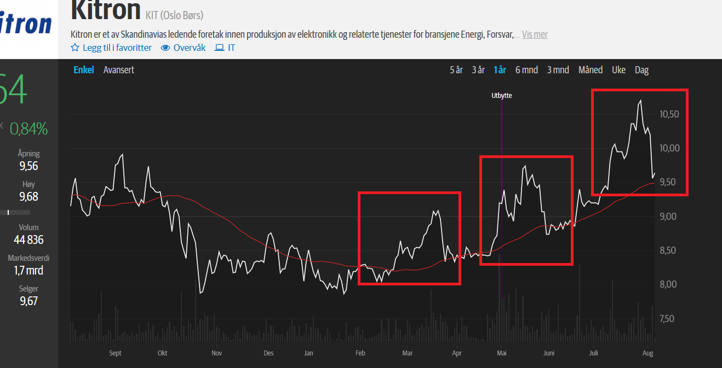Expand description with Vis mer
Screen dimensions: 722x368
tap(535, 34)
